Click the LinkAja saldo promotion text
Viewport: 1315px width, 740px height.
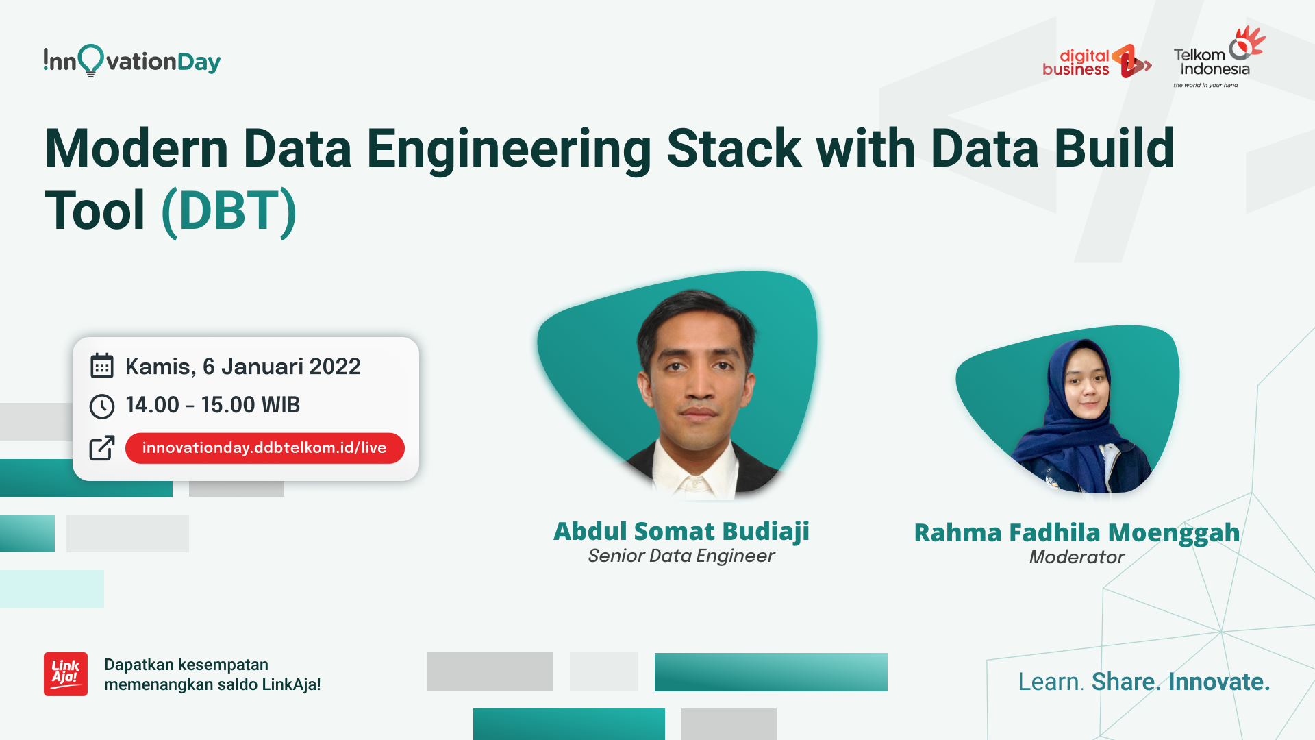tap(212, 674)
